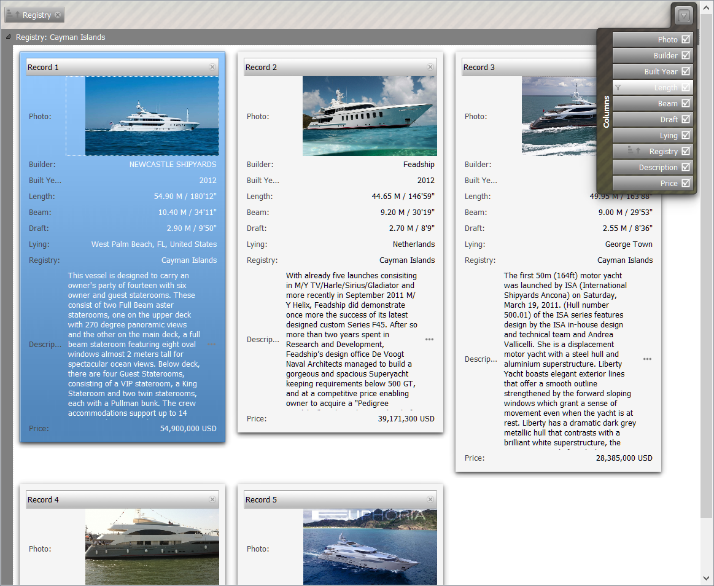Toggle the Photo column checkbox

pos(686,39)
